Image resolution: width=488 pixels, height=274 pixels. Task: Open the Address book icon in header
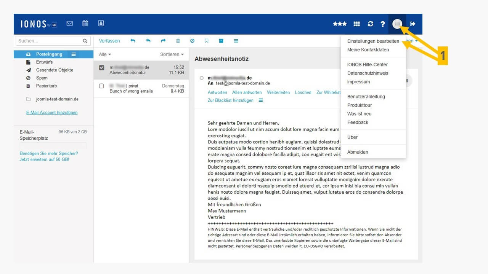(101, 23)
